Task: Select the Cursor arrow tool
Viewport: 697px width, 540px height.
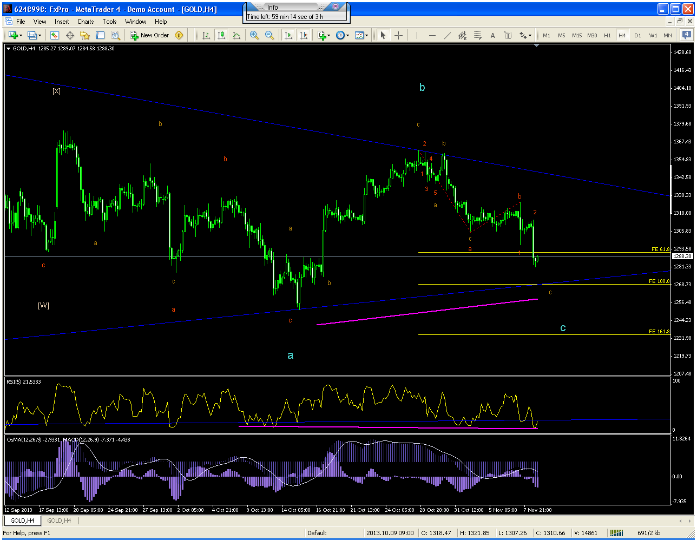Action: point(383,35)
